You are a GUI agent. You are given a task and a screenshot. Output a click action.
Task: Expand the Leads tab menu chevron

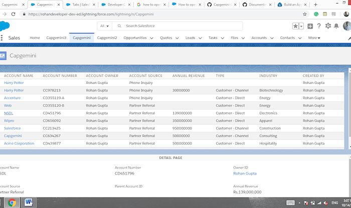[x=200, y=38]
